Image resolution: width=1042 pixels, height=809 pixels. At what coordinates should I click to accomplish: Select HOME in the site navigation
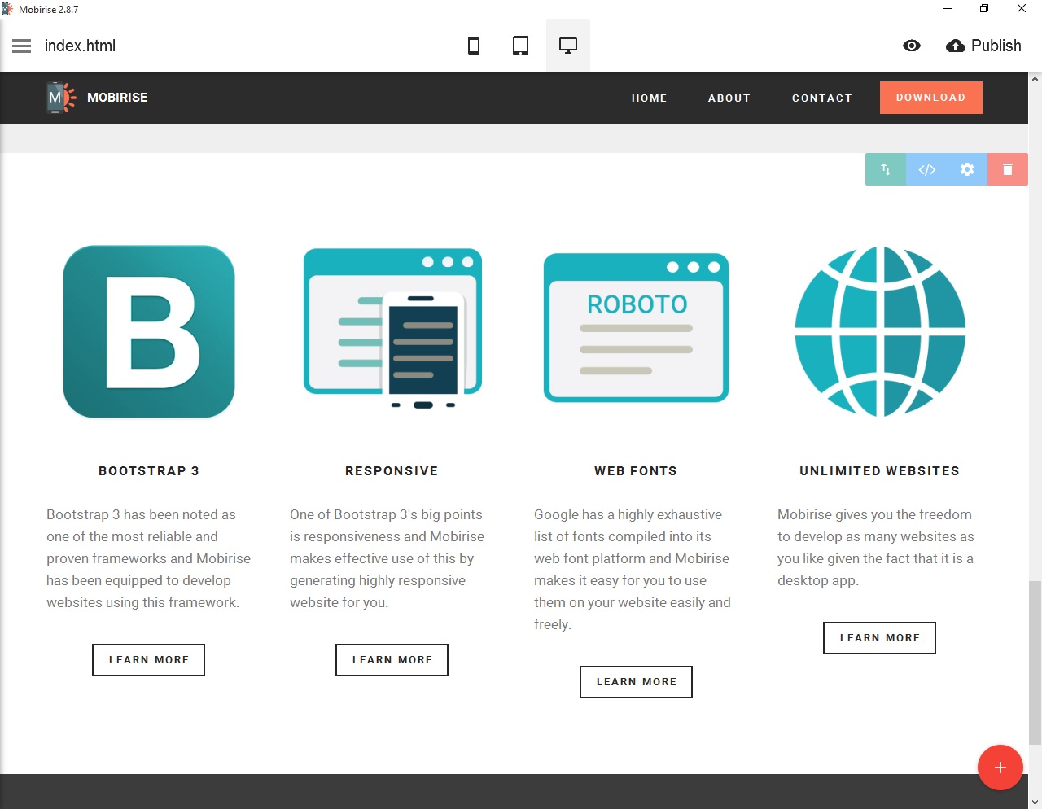(649, 98)
